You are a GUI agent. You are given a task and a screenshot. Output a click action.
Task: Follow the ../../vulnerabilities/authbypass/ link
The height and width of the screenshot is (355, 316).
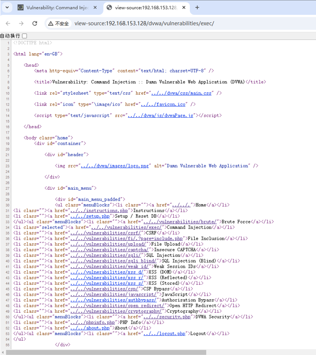pyautogui.click(x=113, y=300)
